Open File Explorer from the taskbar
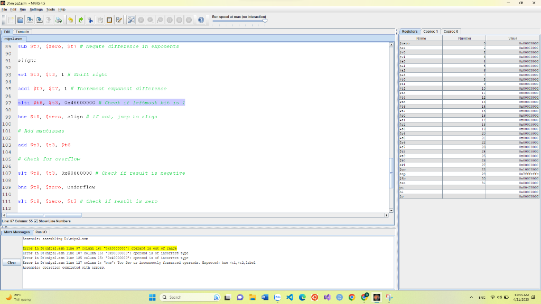This screenshot has width=541, height=304. click(253, 297)
